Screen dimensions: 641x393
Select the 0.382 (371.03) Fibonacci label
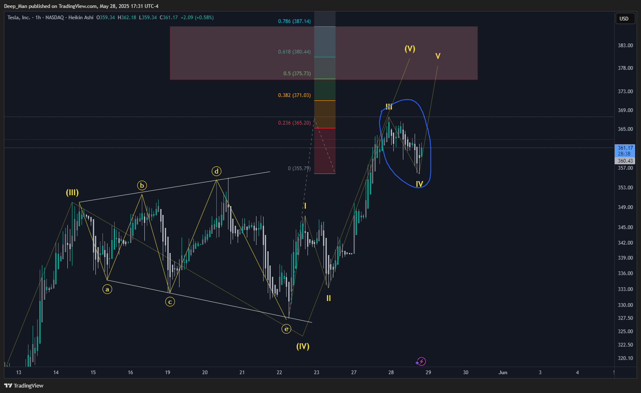click(x=295, y=95)
